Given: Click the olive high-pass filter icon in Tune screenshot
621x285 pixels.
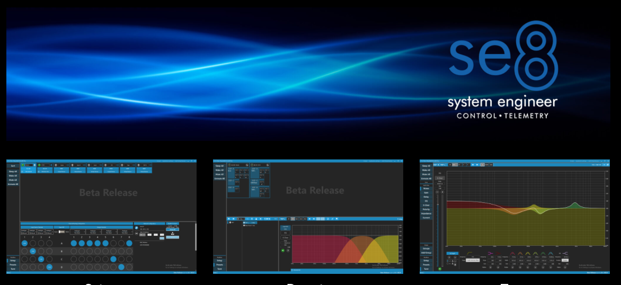Looking at the screenshot, I should pyautogui.click(x=469, y=253).
